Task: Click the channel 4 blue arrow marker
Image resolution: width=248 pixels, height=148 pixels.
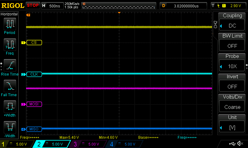Action: pos(24,129)
